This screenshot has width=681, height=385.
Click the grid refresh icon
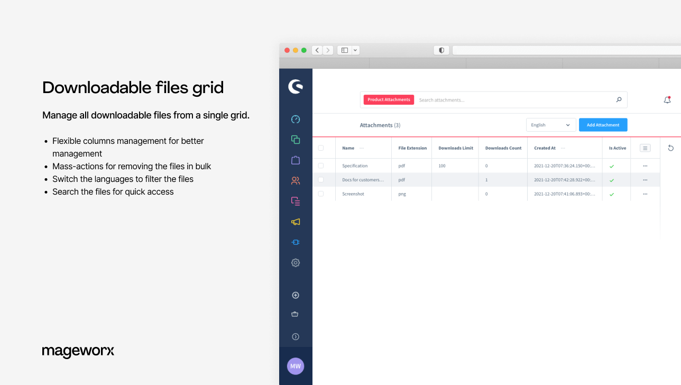[x=671, y=148]
